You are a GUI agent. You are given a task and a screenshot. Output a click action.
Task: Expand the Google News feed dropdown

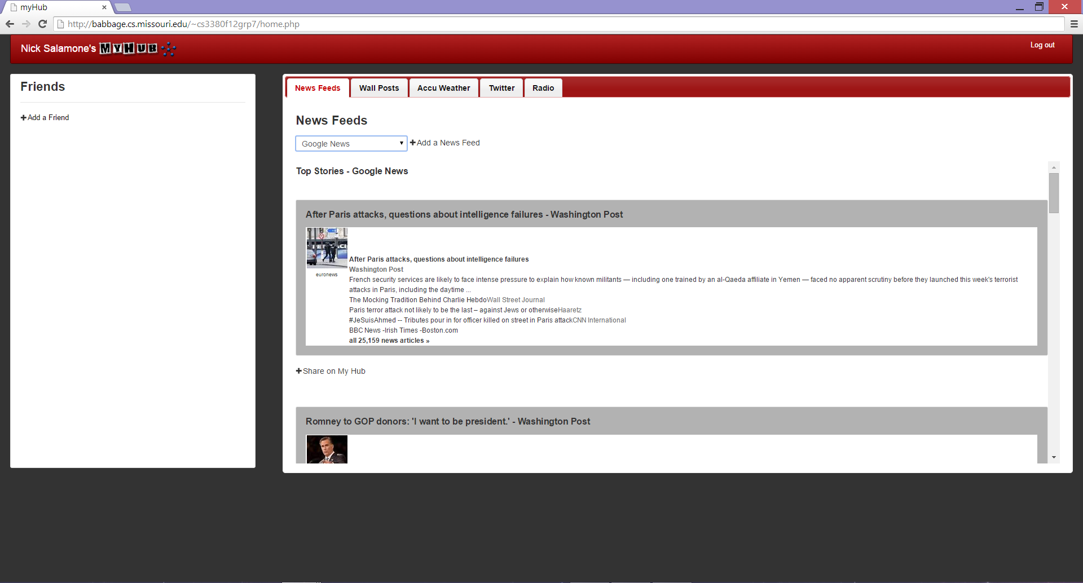[351, 143]
